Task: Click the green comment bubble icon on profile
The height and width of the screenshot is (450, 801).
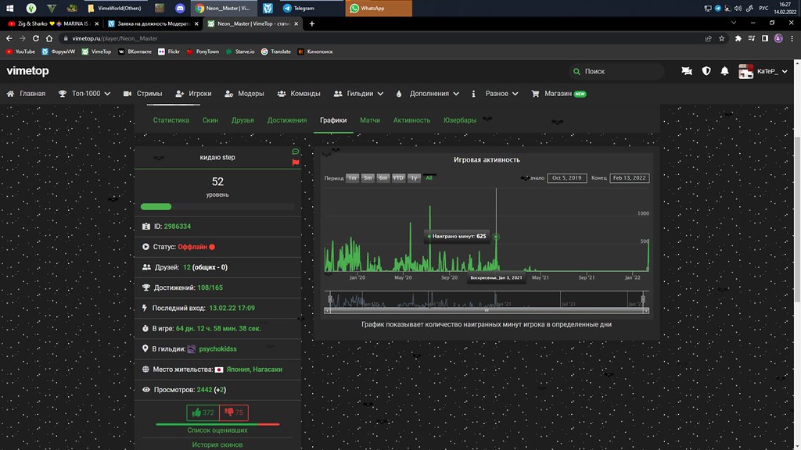Action: pos(296,152)
